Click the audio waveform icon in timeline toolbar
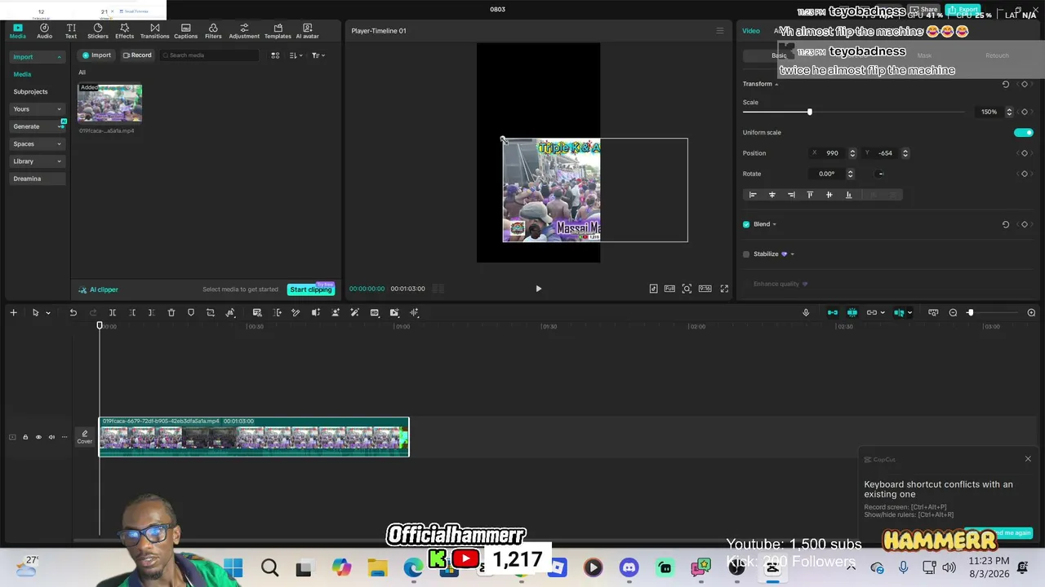The height and width of the screenshot is (587, 1045). point(414,312)
